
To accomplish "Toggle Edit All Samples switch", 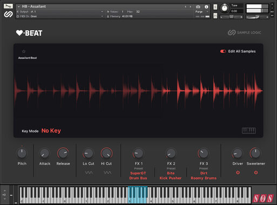I will tap(223, 51).
